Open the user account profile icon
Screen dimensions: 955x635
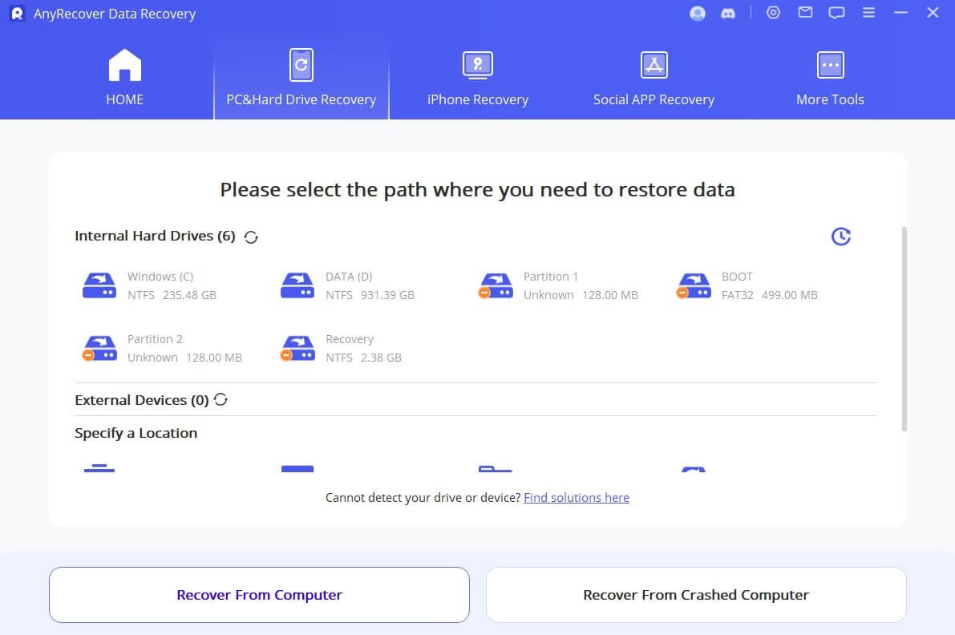[x=698, y=14]
